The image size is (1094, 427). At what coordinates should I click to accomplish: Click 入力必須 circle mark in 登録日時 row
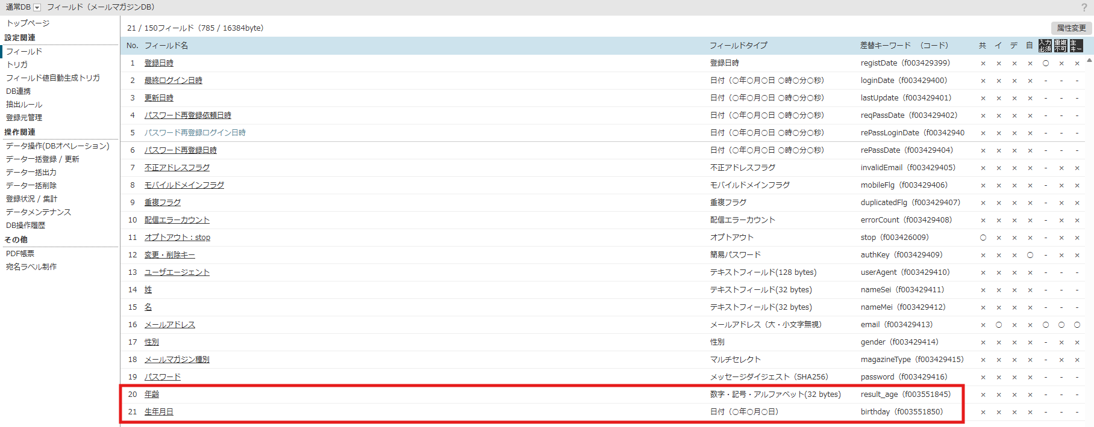(x=1046, y=63)
